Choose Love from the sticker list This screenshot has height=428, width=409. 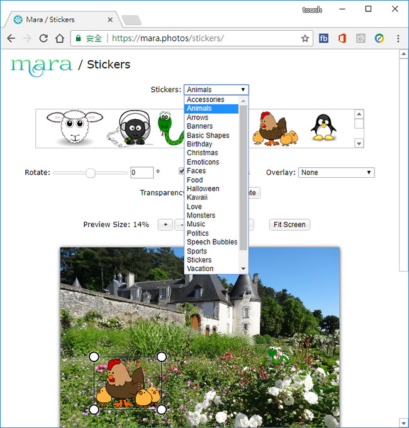coord(212,207)
